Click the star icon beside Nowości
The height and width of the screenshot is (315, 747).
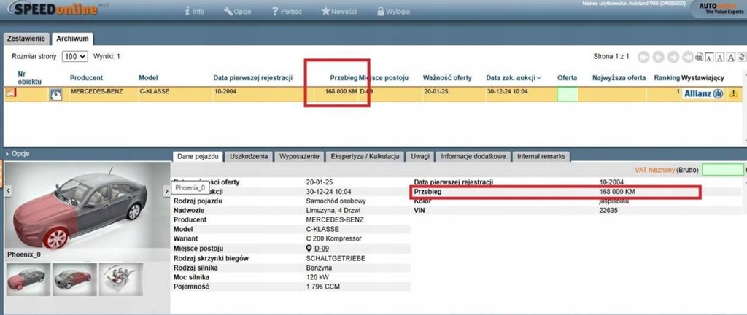(325, 11)
